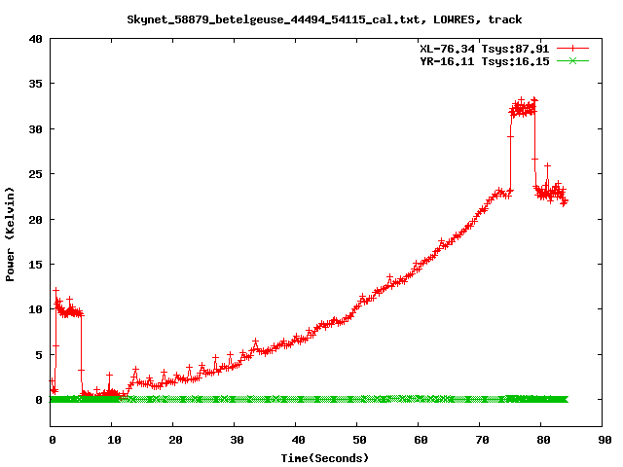
Task: Click the x-axis tick label 60
Action: pos(421,440)
